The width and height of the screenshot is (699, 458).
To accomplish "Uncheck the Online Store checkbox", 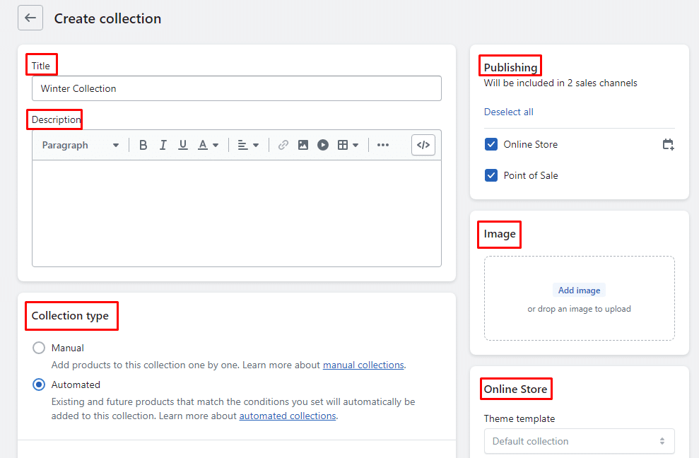I will click(x=491, y=144).
